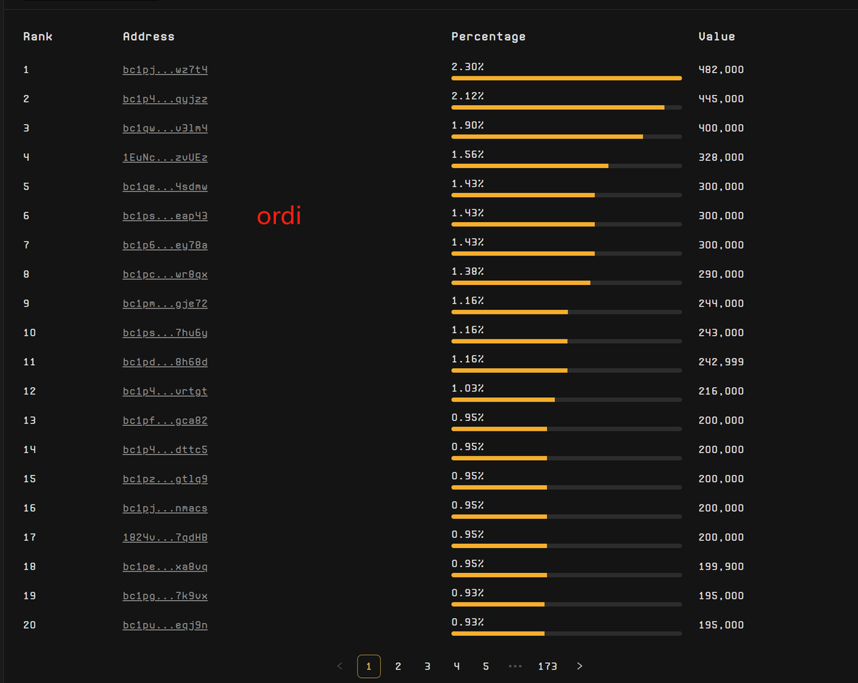Click the 1.03% percentage label
This screenshot has width=858, height=683.
(468, 389)
